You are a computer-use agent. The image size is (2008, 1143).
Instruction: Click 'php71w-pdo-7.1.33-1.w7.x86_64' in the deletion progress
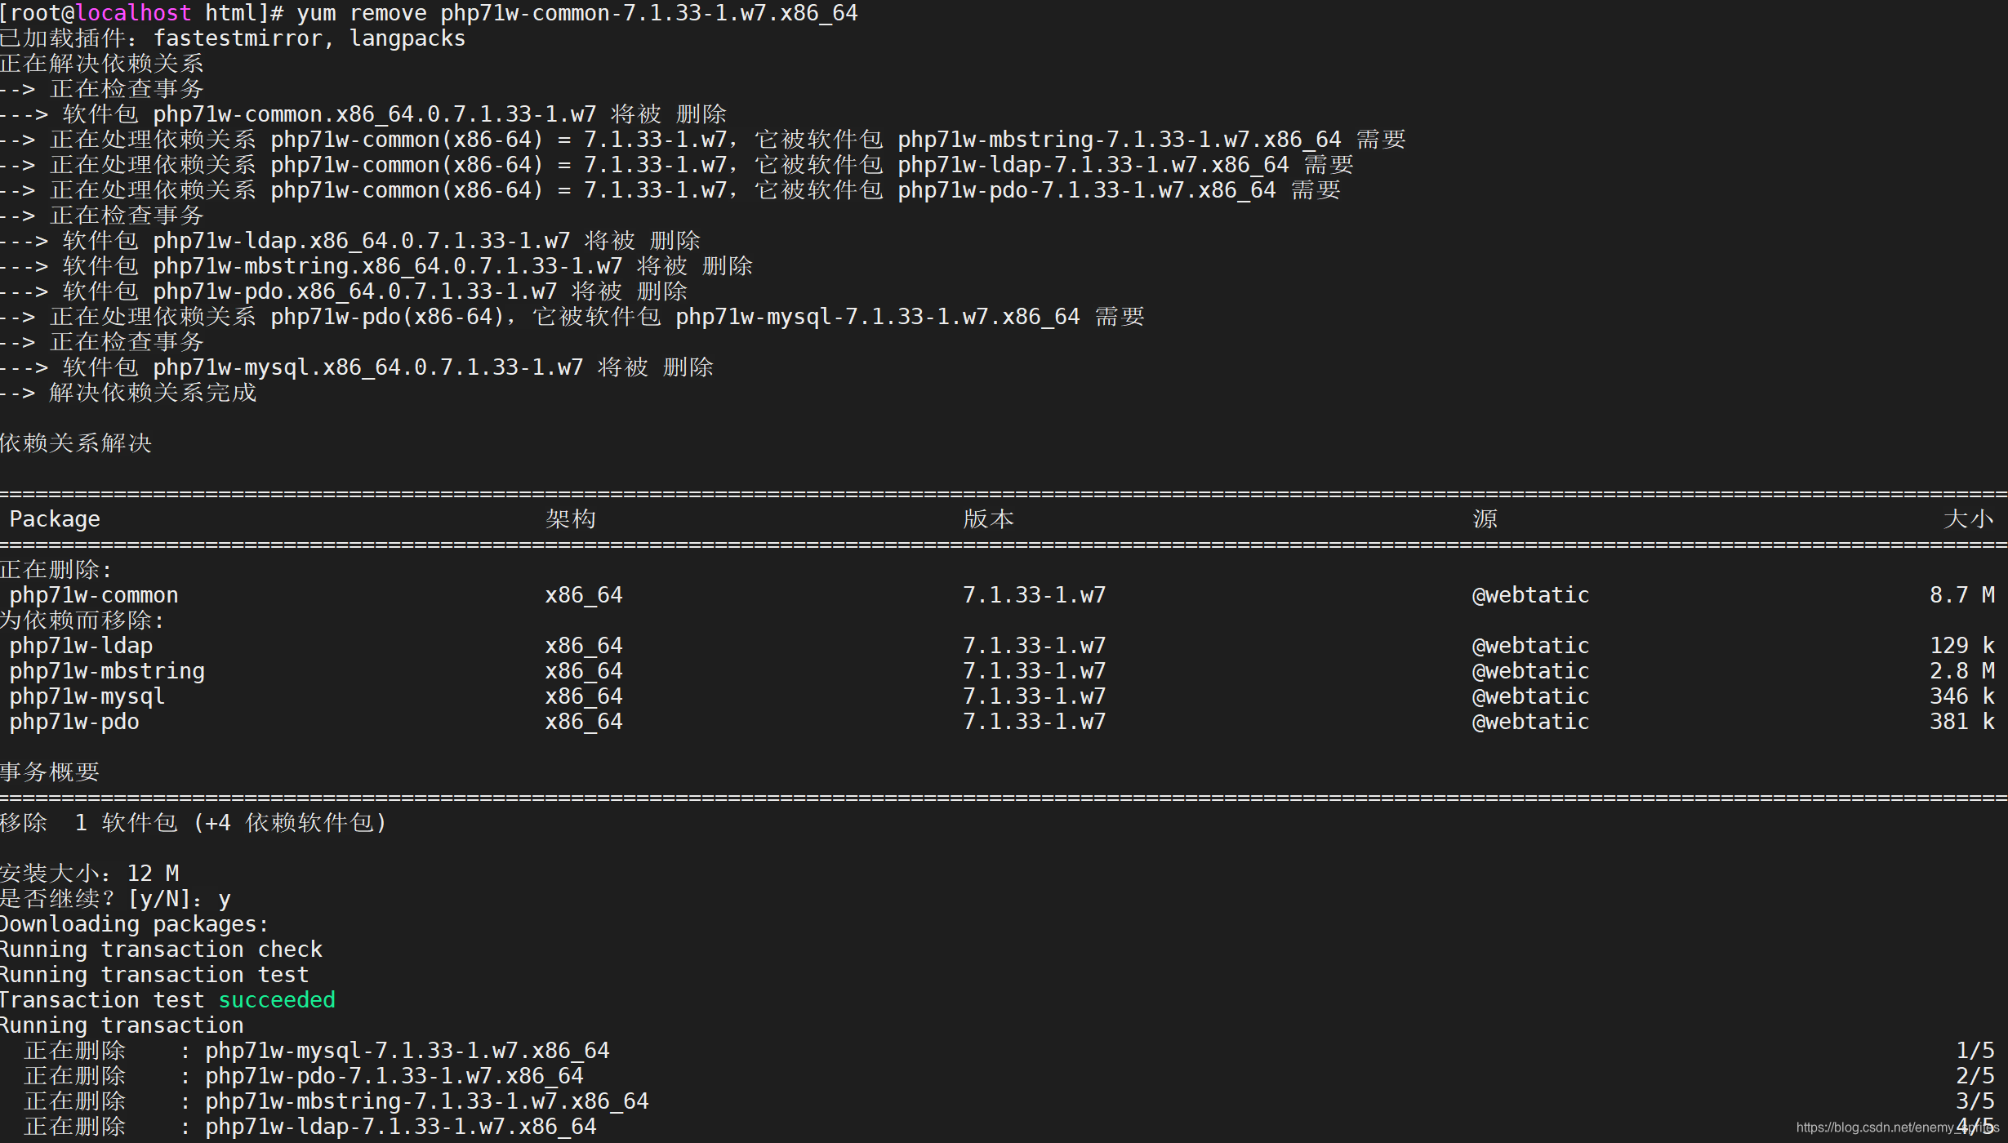[x=394, y=1076]
